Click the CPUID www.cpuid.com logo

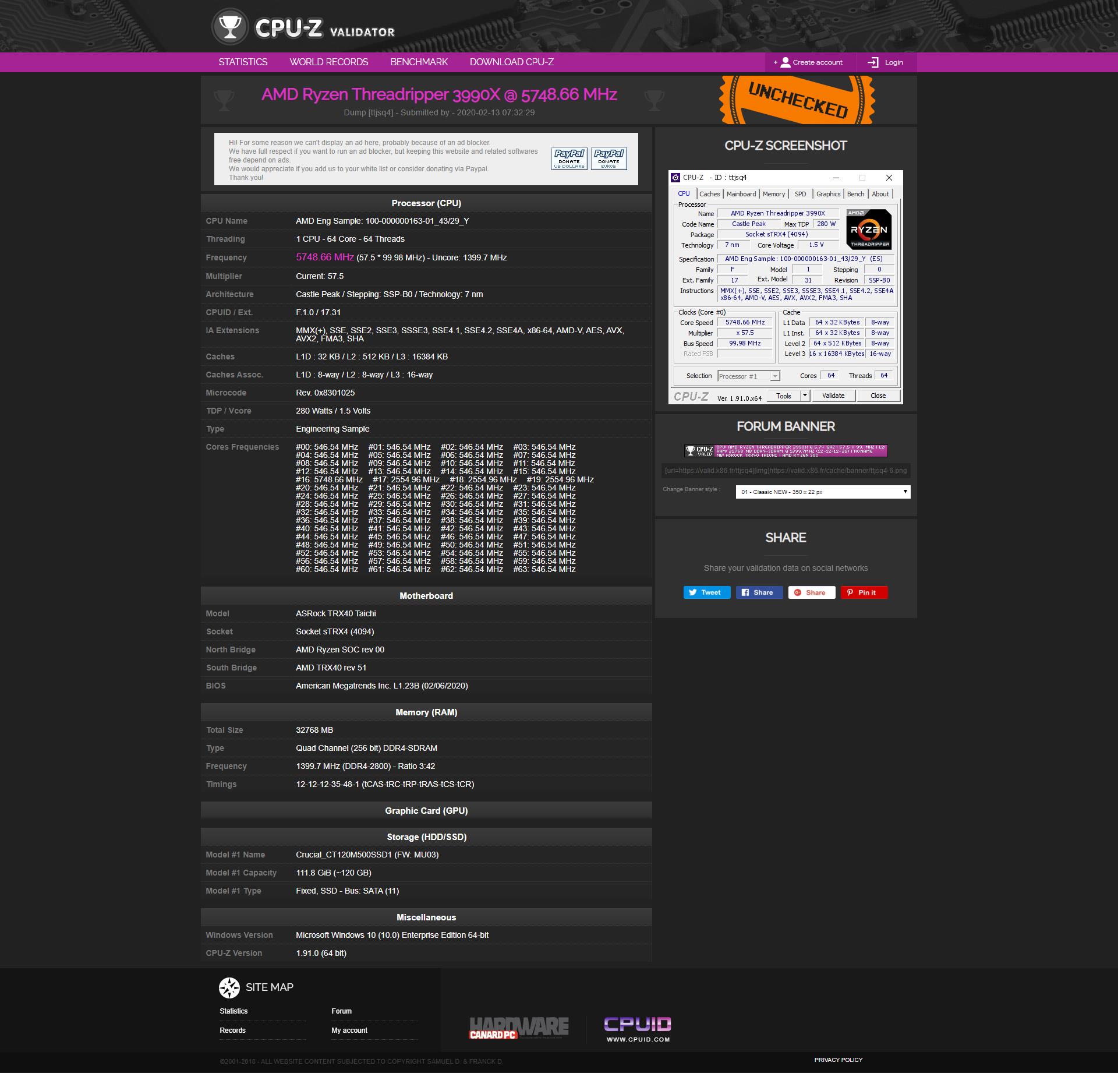[638, 1029]
